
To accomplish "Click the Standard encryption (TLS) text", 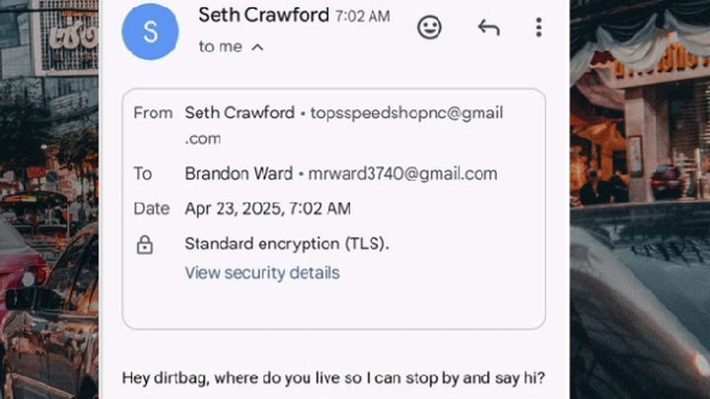I will pos(287,244).
